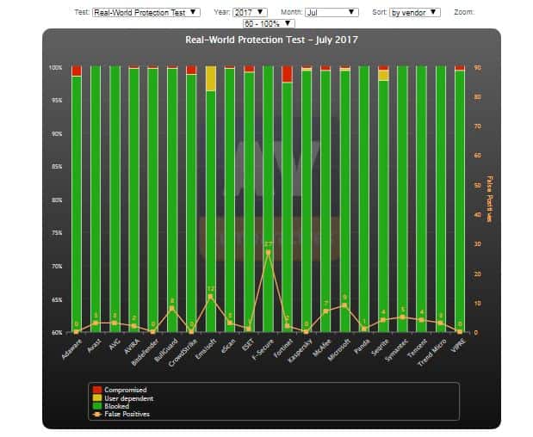Click the red compromised segment of CrowdStrike bar

[x=191, y=70]
